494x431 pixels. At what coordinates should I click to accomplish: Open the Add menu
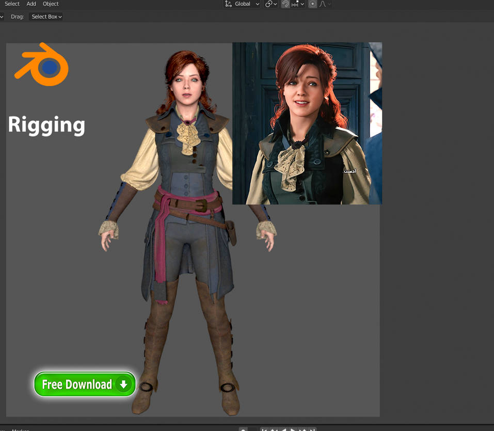point(31,4)
